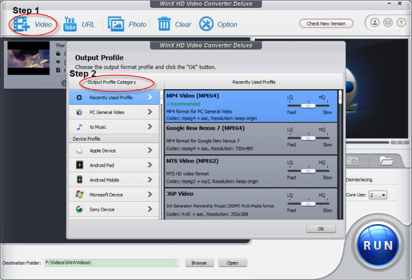
Task: Click the Clear trash can icon
Action: [164, 24]
